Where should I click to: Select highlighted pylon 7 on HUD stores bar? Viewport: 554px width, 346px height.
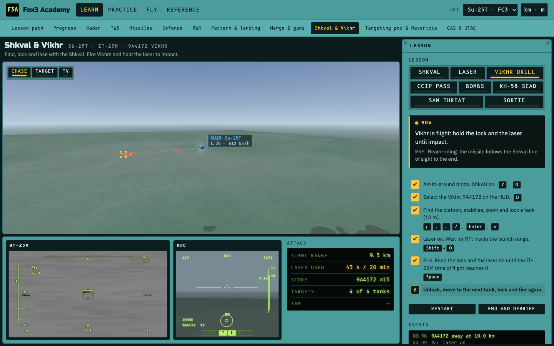pos(223,333)
